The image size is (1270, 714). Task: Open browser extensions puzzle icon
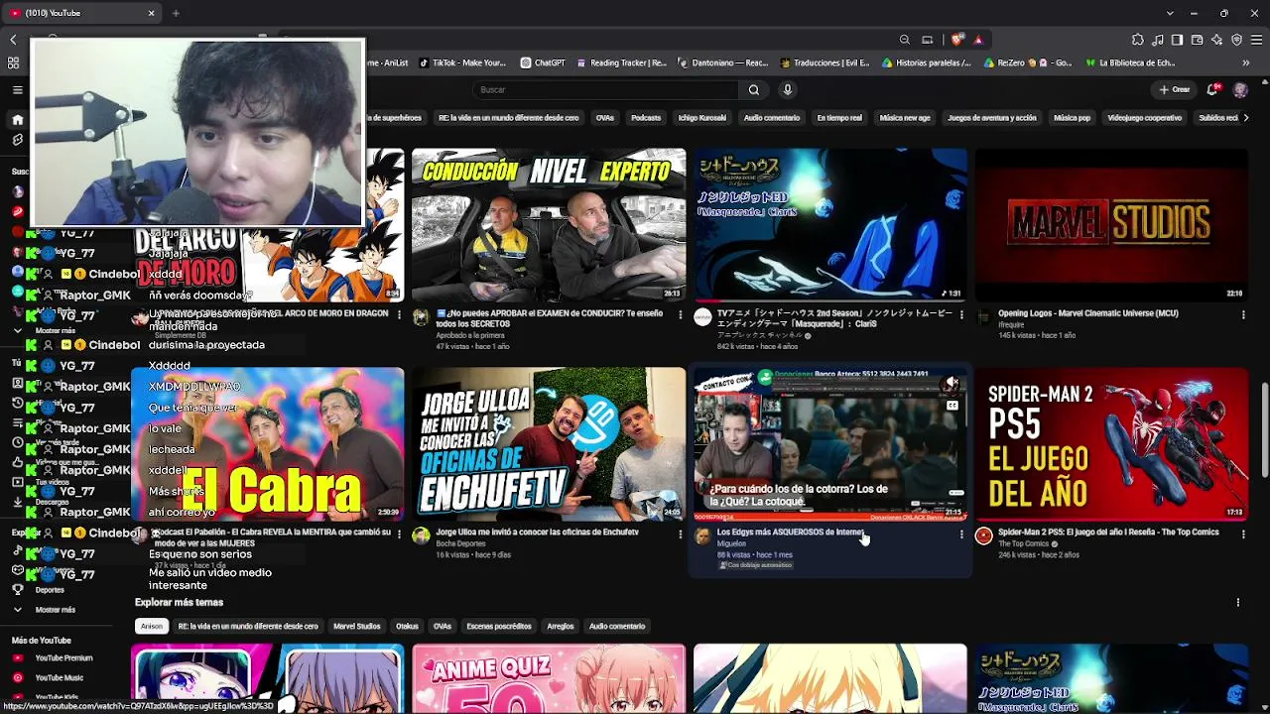click(x=1137, y=40)
